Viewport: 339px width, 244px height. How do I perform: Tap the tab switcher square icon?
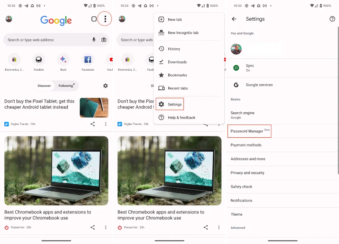(x=94, y=19)
